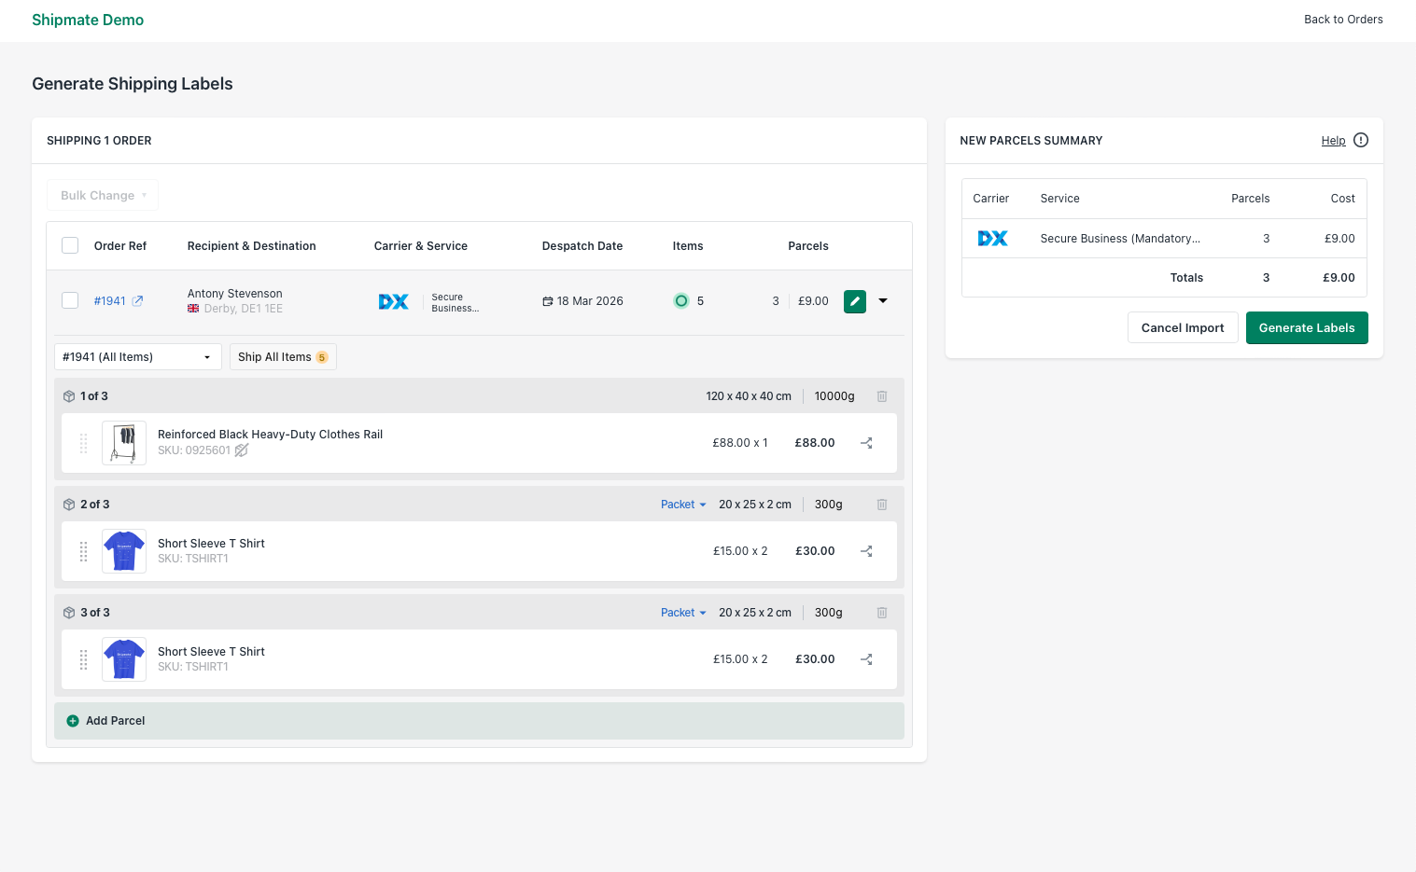The image size is (1416, 872).
Task: Open order #1941 via external link icon
Action: (136, 300)
